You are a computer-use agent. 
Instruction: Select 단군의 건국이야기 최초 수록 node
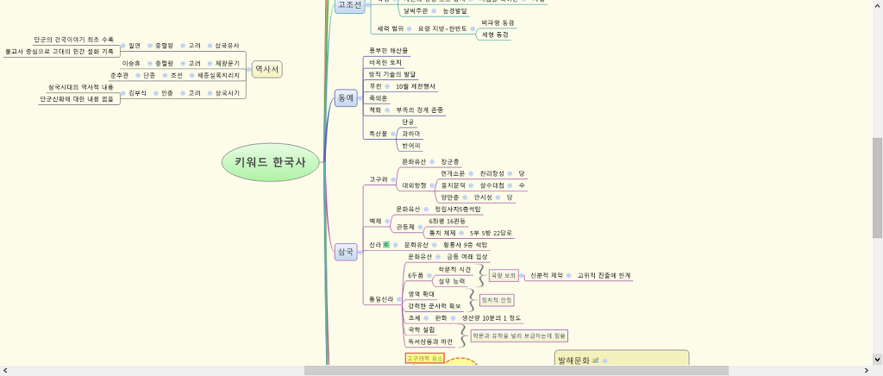[73, 40]
